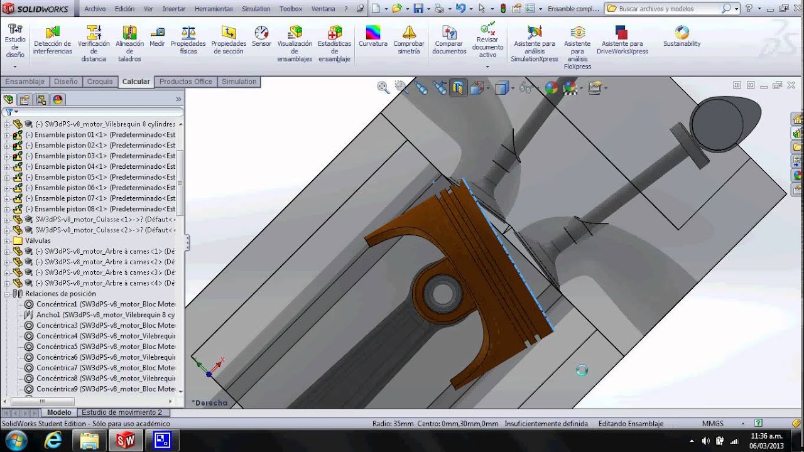The width and height of the screenshot is (804, 452).
Task: Launch Asistente para análisis FloXpress
Action: pyautogui.click(x=577, y=47)
